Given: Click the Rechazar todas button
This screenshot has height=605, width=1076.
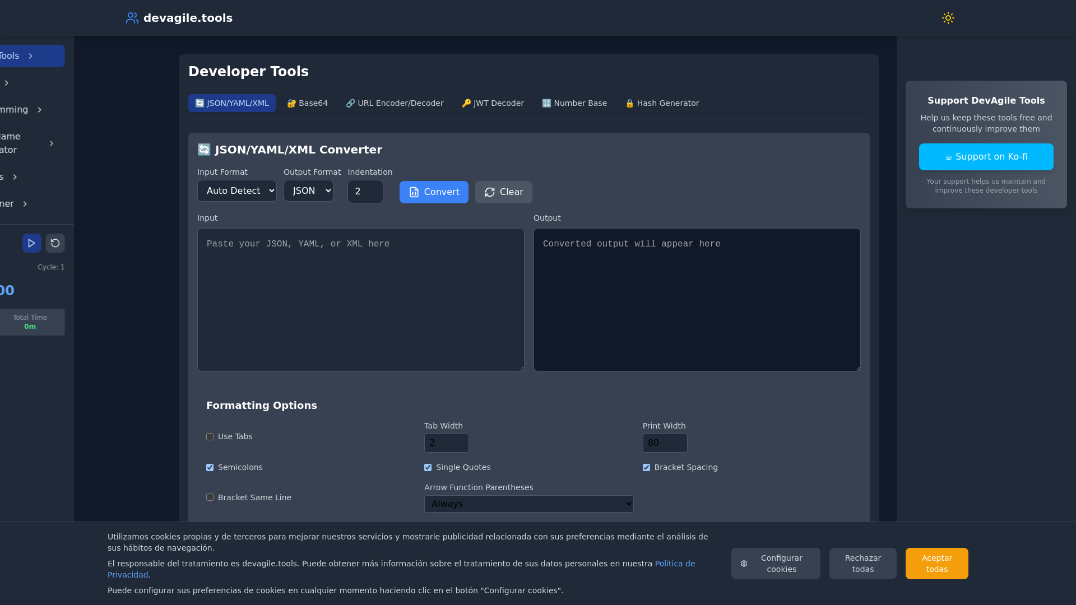Looking at the screenshot, I should click(863, 564).
